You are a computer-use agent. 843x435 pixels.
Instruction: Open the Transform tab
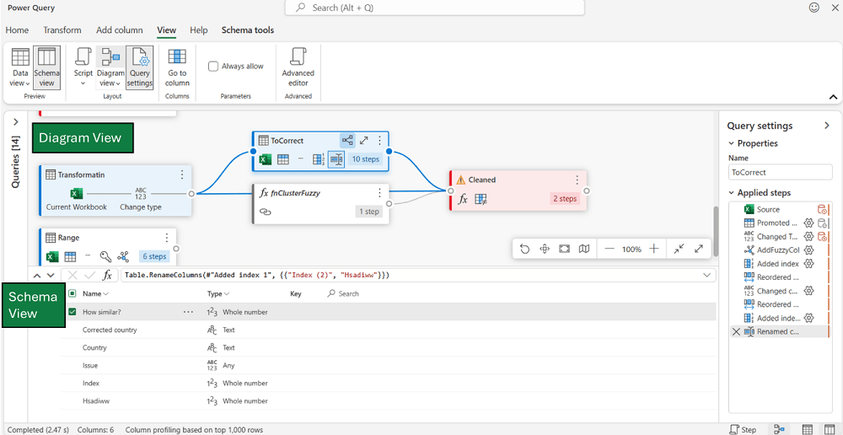click(62, 30)
